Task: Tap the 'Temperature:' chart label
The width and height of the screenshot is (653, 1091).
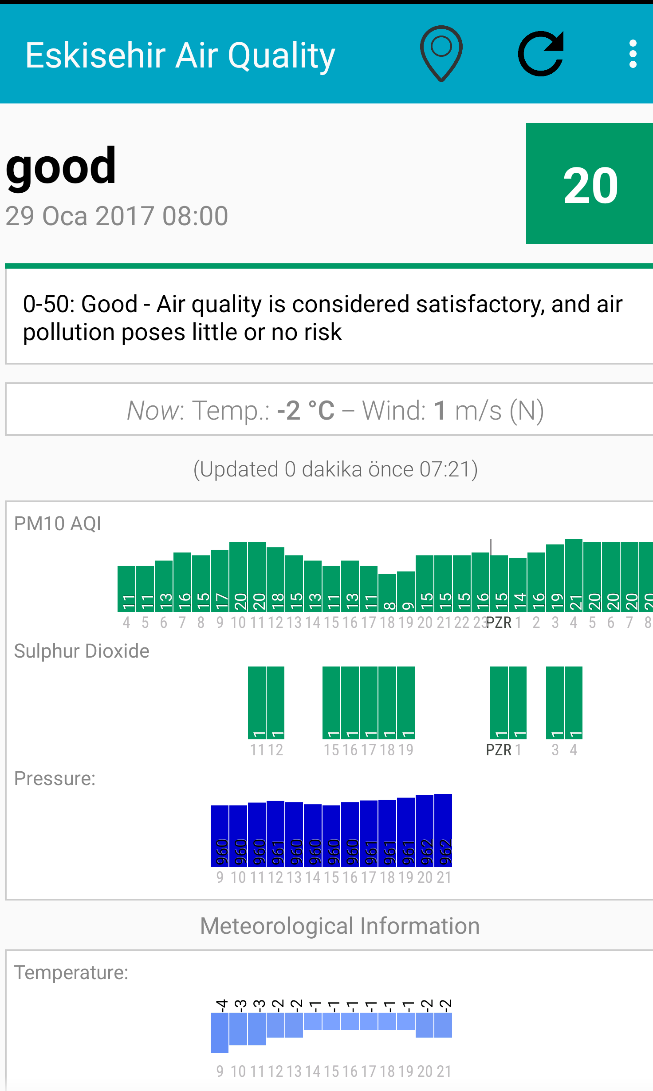Action: [x=71, y=972]
